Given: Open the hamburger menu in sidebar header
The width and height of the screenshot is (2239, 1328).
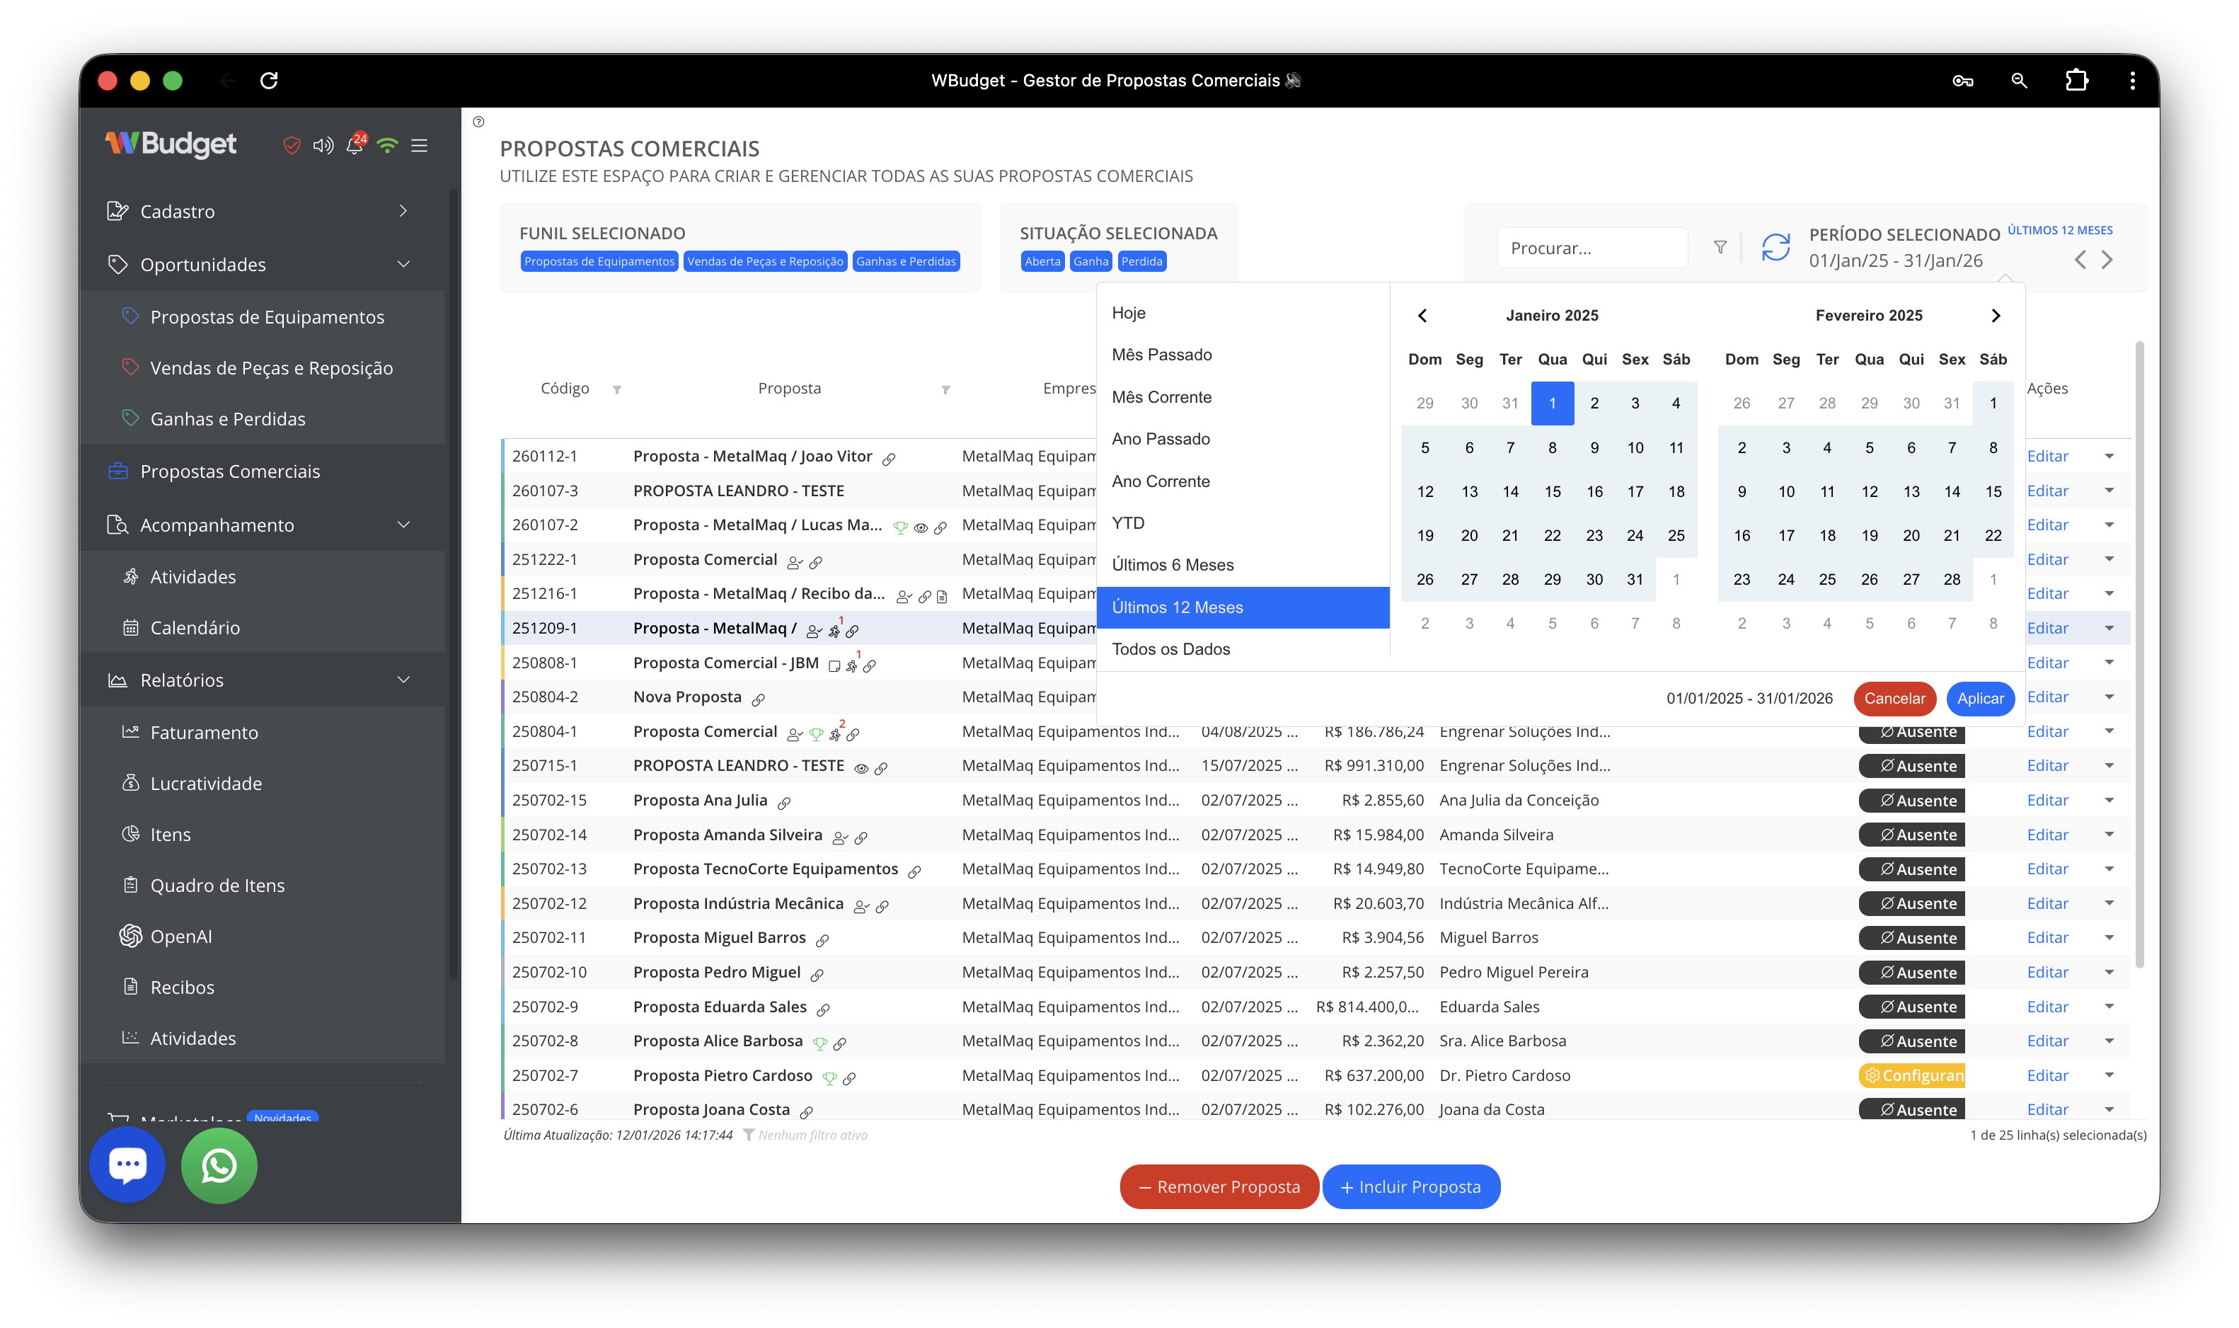Looking at the screenshot, I should click(x=419, y=145).
